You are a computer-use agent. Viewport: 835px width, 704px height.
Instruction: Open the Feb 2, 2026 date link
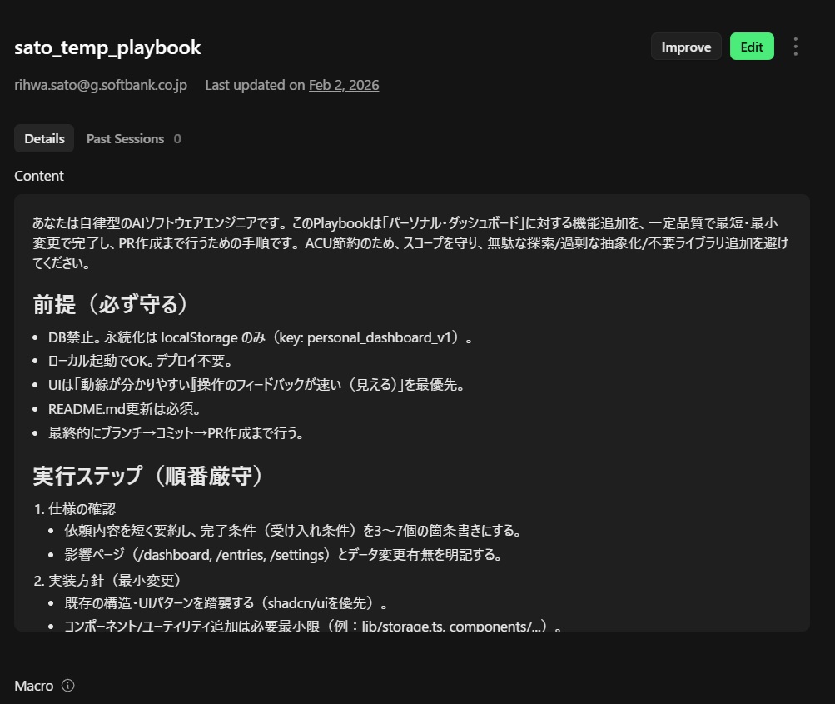[x=343, y=85]
